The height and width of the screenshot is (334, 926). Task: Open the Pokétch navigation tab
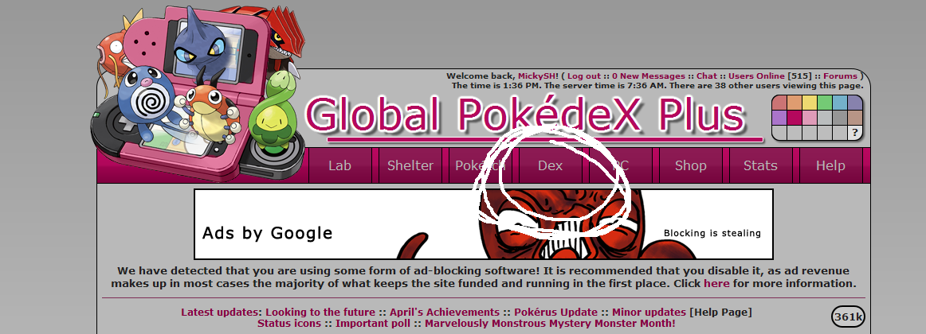tap(480, 165)
